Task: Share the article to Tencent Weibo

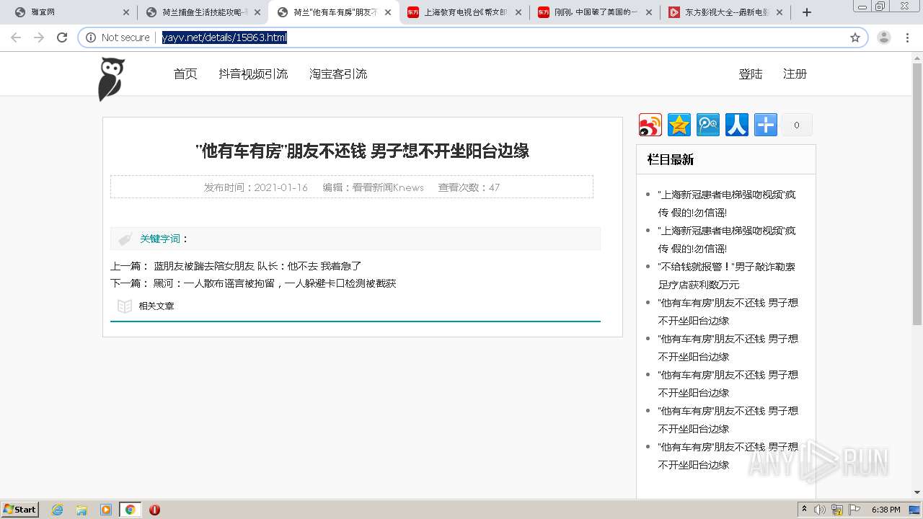Action: 708,125
